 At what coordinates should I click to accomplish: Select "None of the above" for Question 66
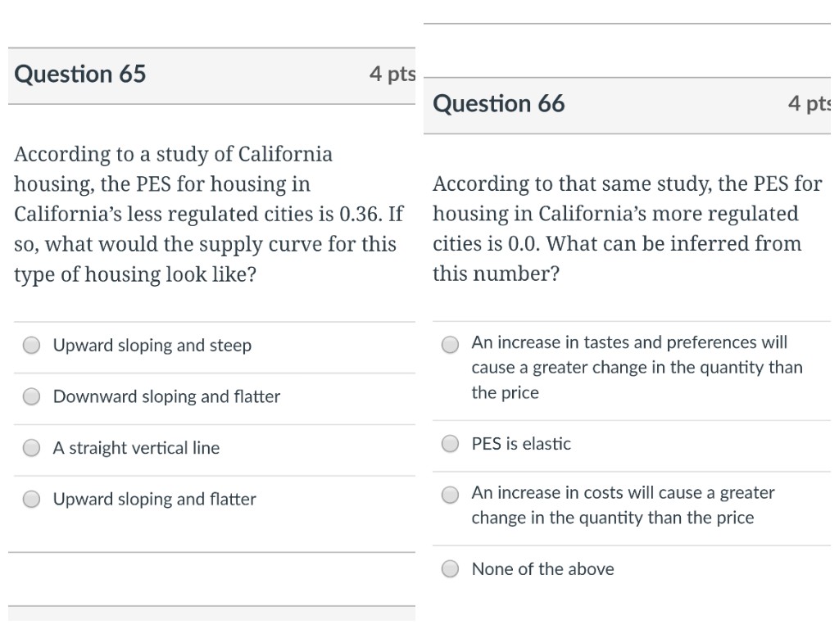pos(450,568)
